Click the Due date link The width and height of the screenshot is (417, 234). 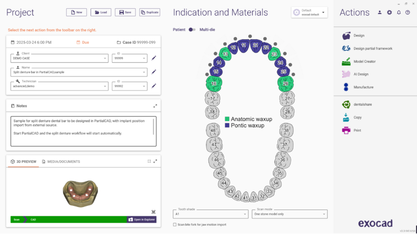click(85, 43)
